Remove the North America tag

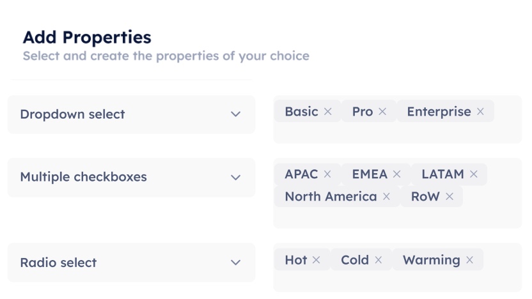tap(386, 197)
